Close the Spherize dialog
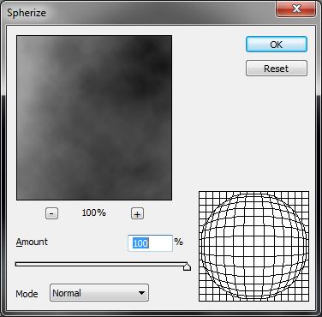 [296, 9]
